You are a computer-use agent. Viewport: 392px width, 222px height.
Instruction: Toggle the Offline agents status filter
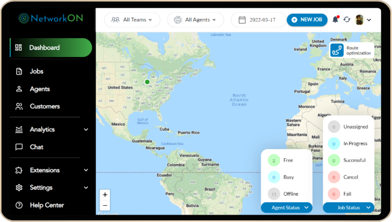[x=274, y=194]
